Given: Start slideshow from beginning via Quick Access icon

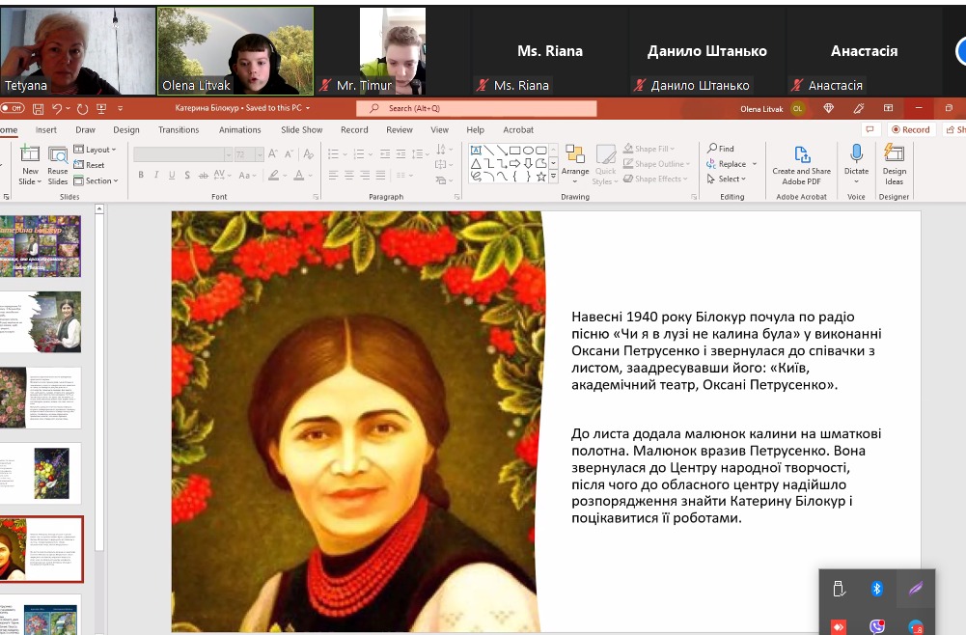Looking at the screenshot, I should (x=101, y=109).
